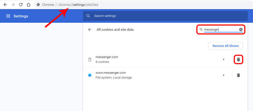Click the Search settings magnifier icon
The width and height of the screenshot is (253, 111).
click(x=88, y=16)
